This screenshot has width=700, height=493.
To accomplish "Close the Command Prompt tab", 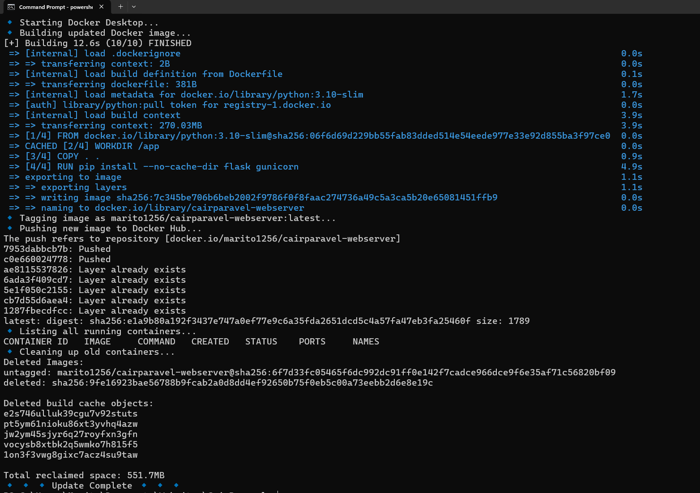I will coord(102,7).
